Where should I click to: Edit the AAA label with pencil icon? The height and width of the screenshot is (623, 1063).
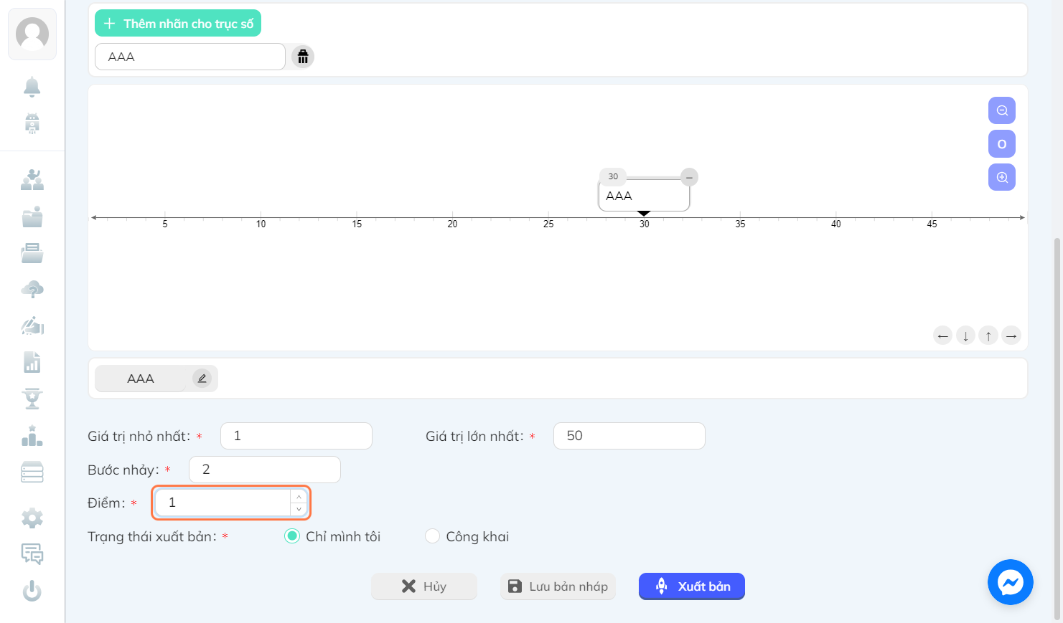tap(202, 379)
